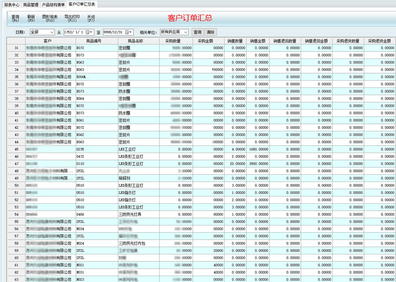Viewport: 396px width, 282px height.
Task: Click product code N034 in row 56
Action: 80,229
